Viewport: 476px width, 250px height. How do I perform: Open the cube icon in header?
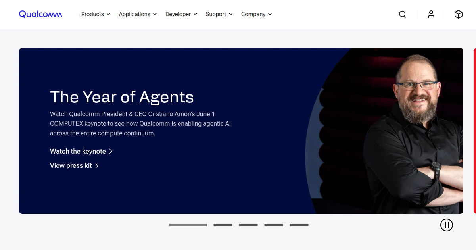coord(459,14)
